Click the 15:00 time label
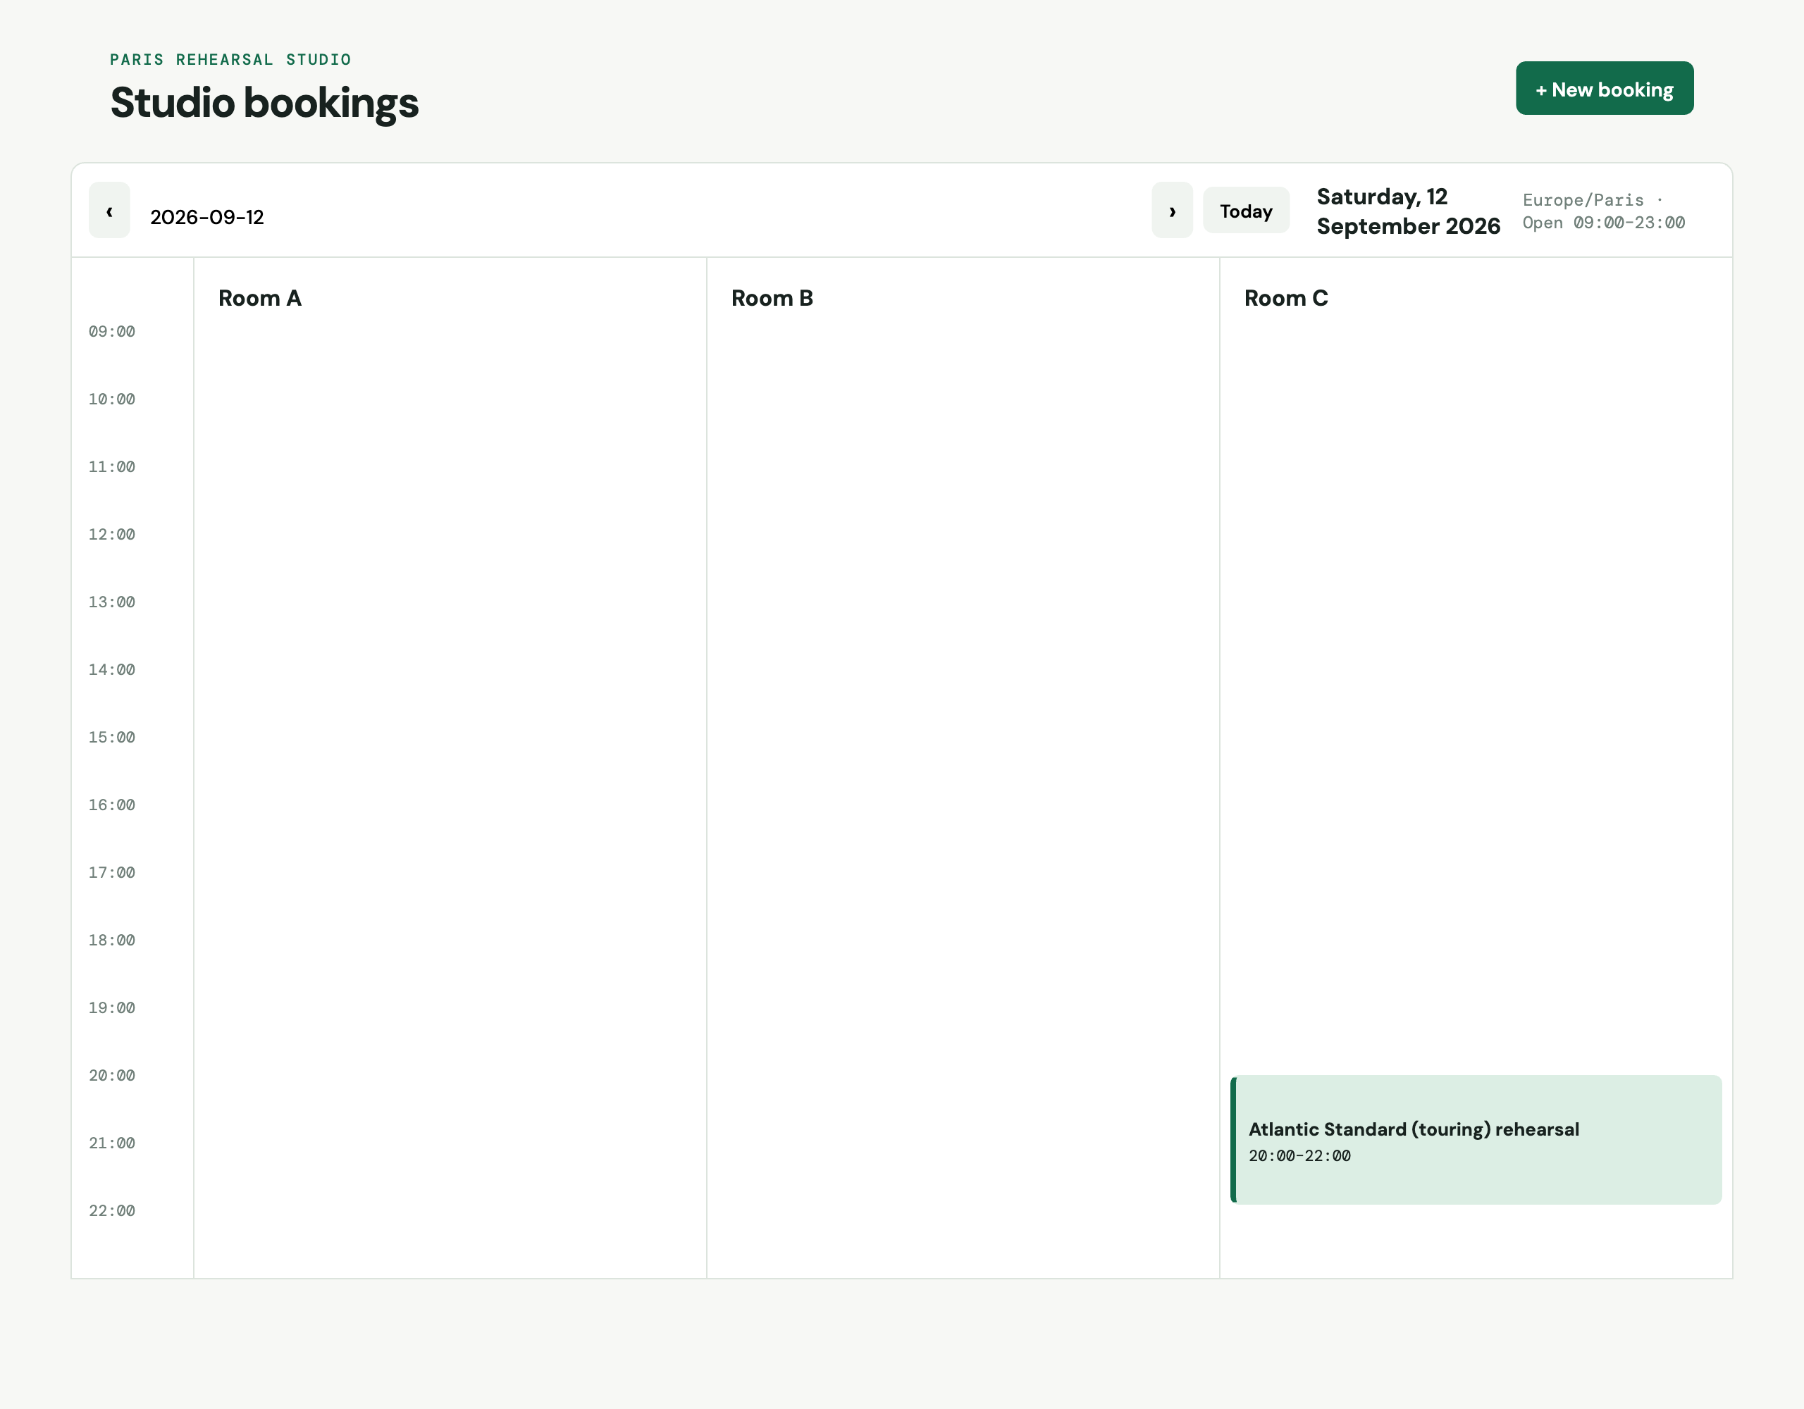 coord(111,738)
